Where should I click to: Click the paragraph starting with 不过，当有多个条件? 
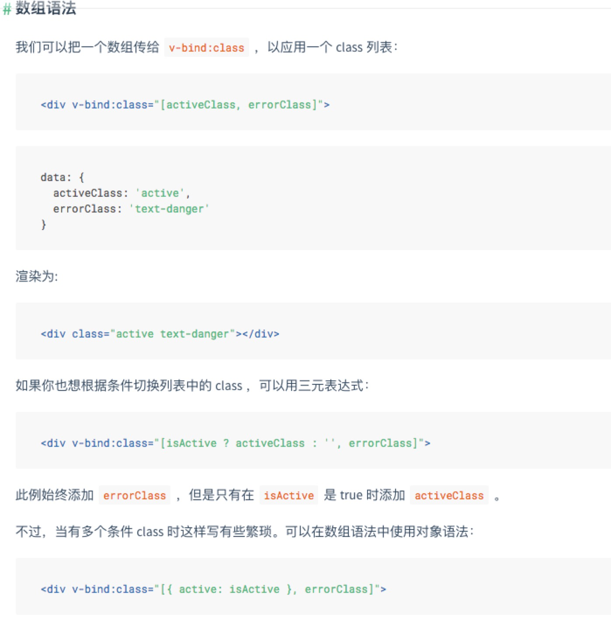pyautogui.click(x=245, y=531)
